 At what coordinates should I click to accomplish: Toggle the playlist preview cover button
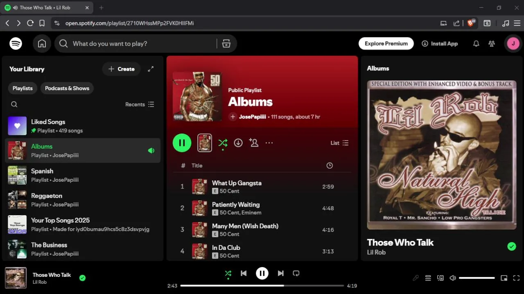pos(205,143)
